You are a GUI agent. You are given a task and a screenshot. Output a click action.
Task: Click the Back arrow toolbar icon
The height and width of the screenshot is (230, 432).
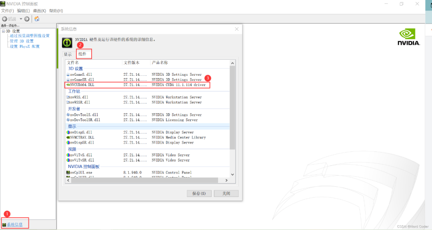4,19
